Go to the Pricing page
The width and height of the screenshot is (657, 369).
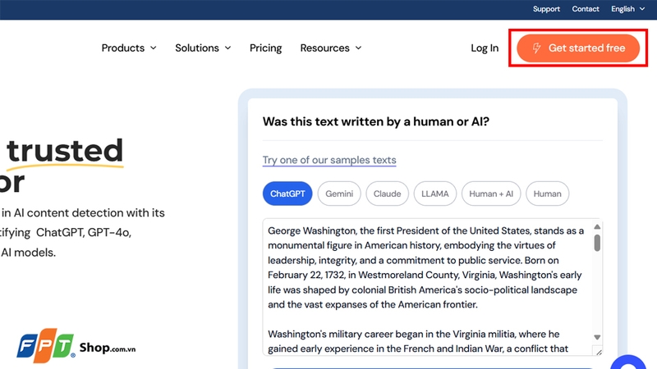pos(265,48)
